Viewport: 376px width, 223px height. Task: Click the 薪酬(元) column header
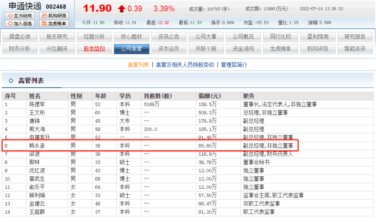pos(210,96)
